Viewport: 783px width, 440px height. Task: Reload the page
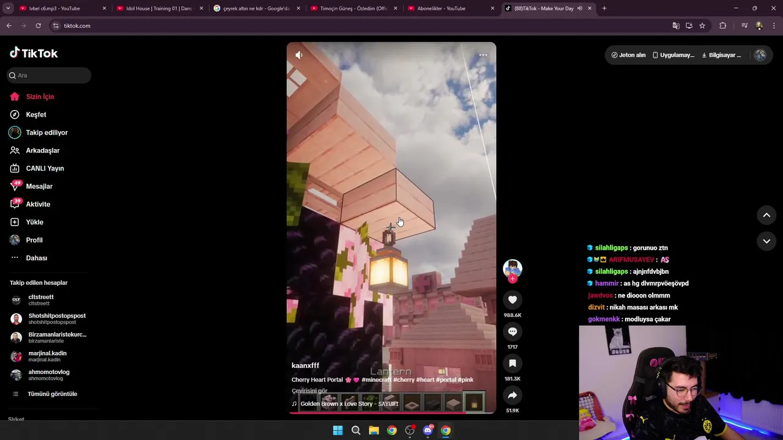click(x=38, y=26)
